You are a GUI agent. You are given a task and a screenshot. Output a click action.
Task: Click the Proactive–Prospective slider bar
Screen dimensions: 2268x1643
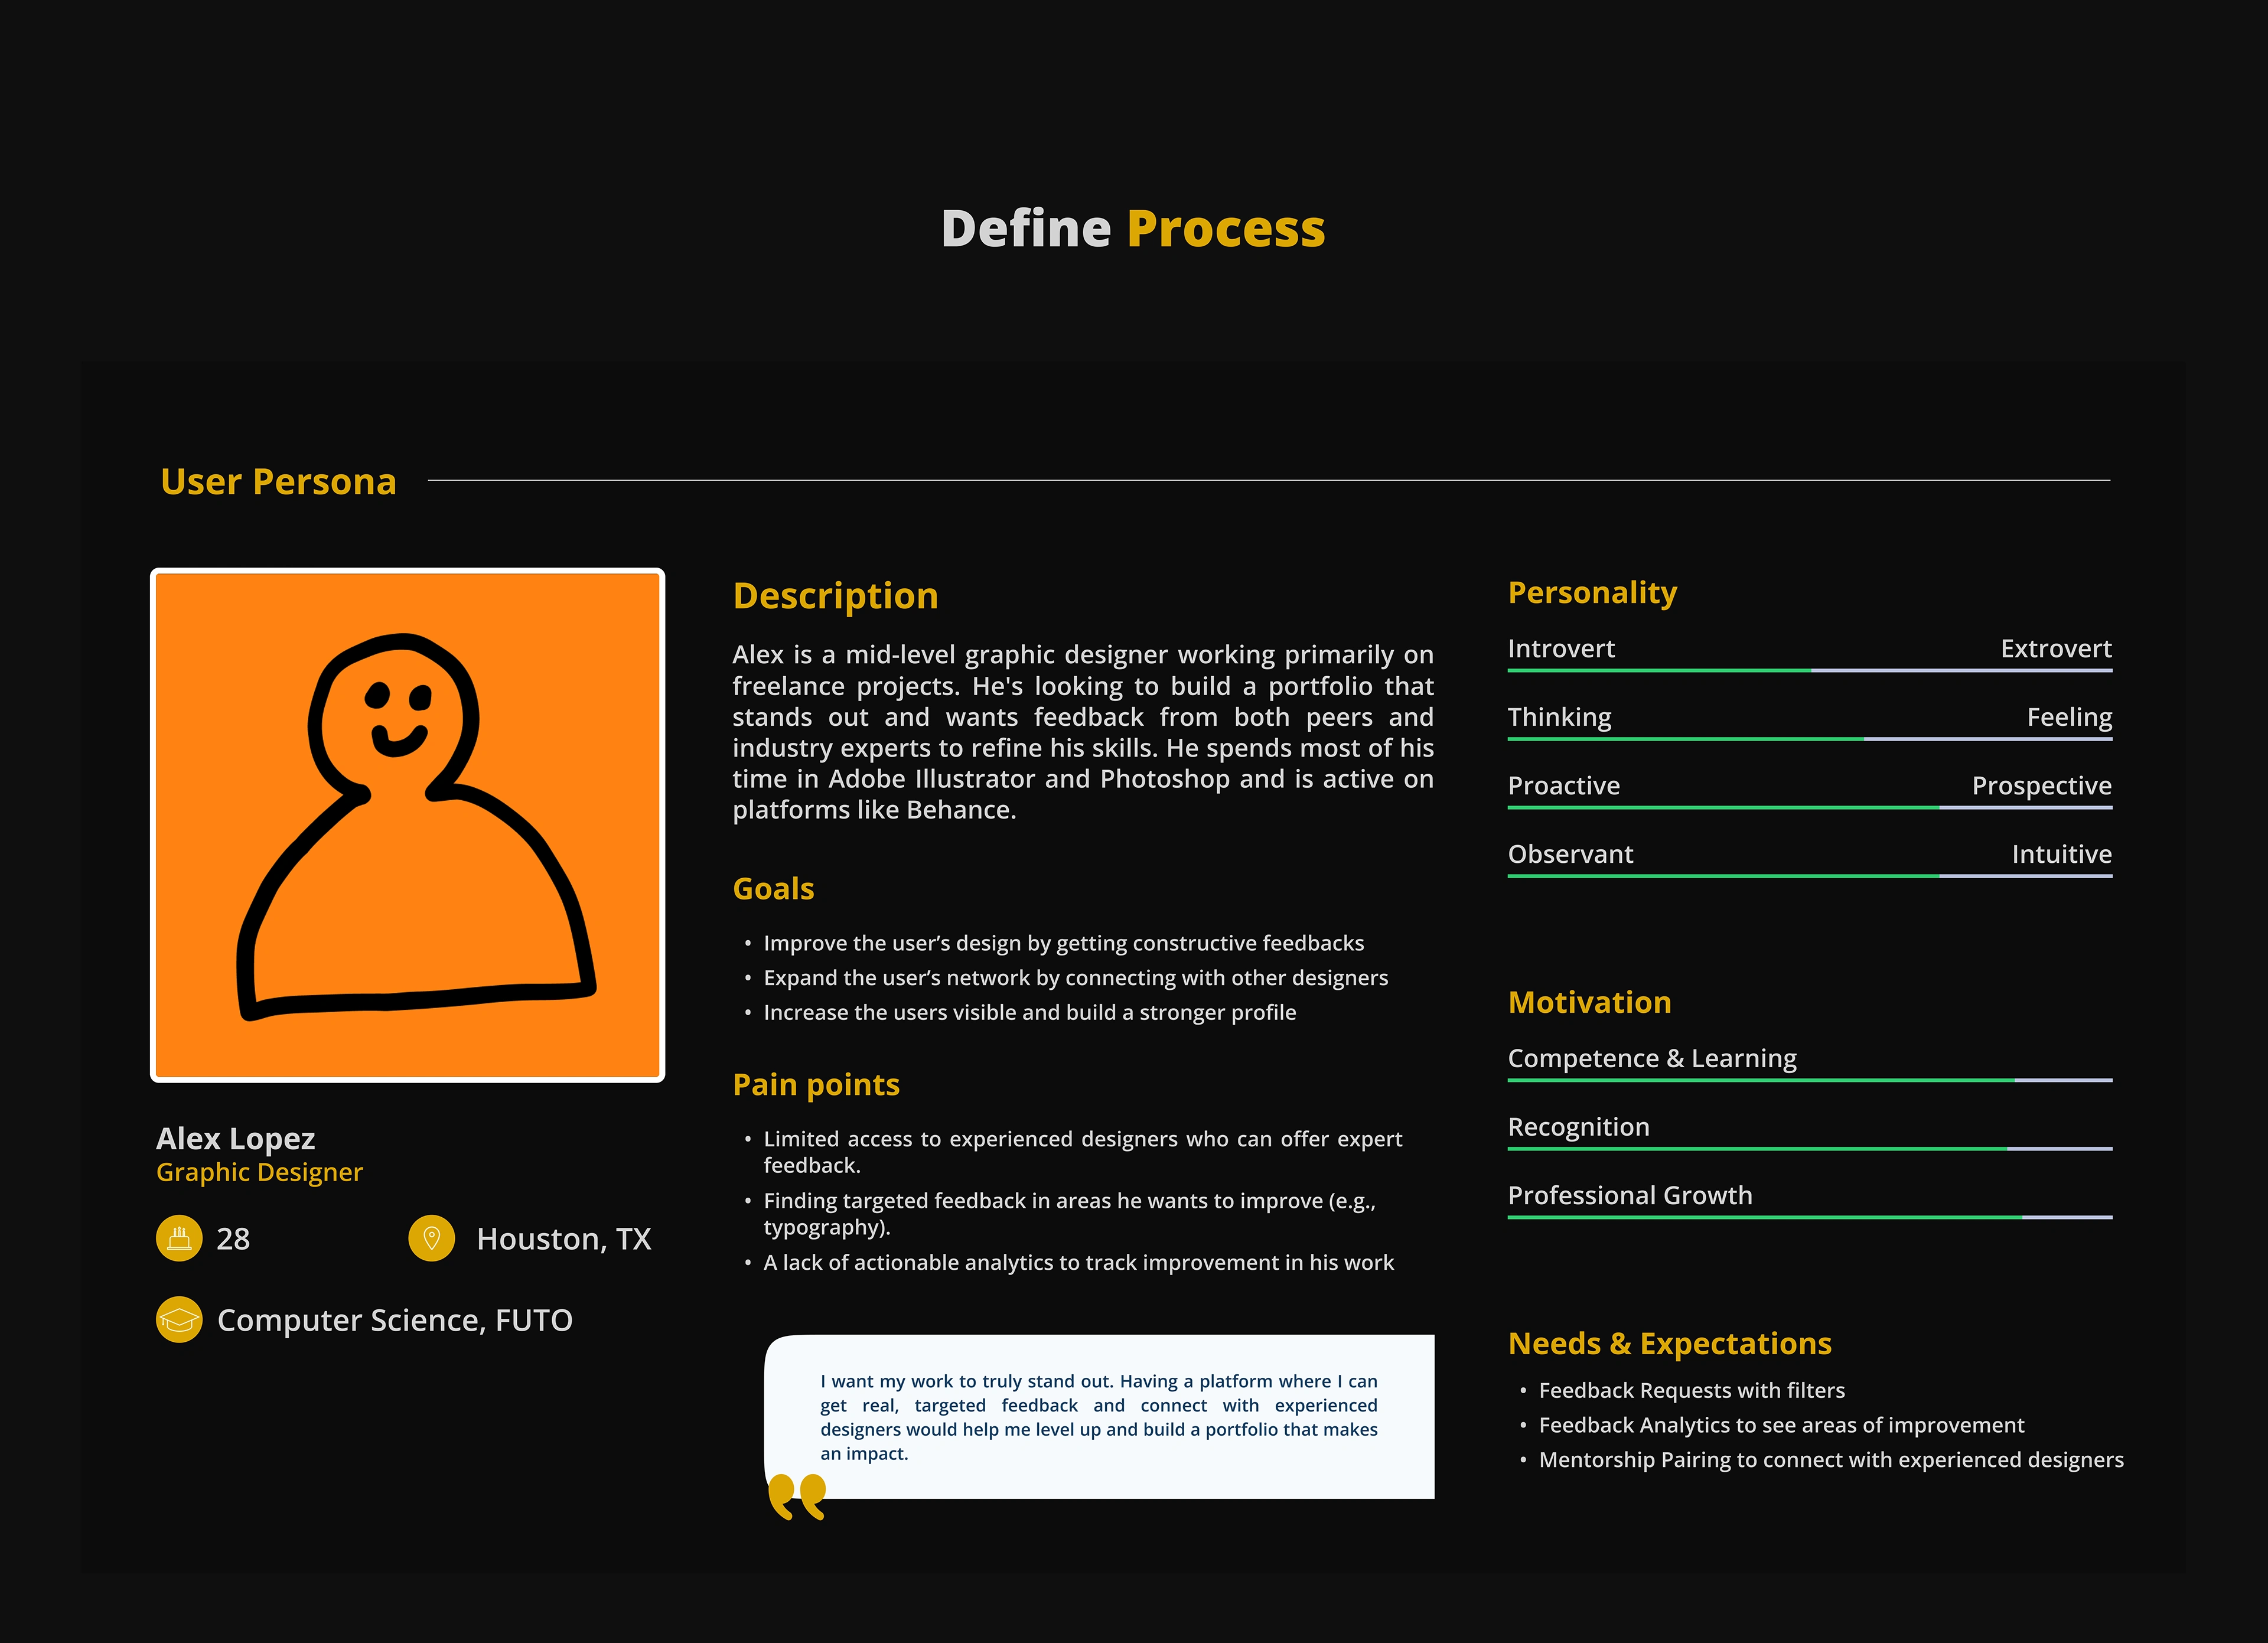(x=1809, y=807)
